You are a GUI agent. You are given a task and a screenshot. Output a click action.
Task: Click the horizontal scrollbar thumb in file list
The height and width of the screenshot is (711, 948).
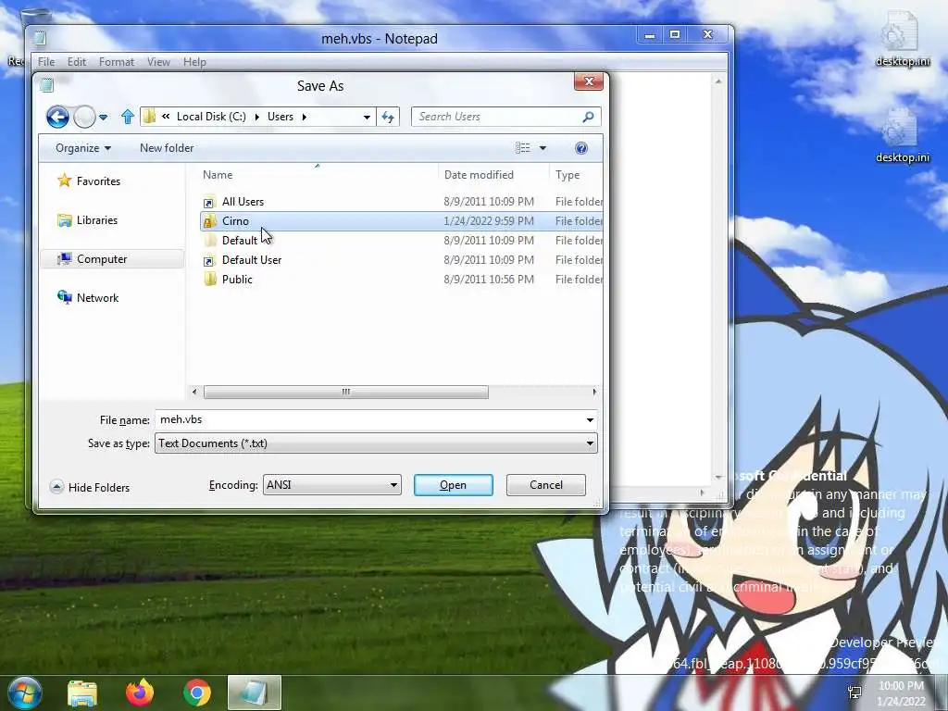click(x=346, y=392)
